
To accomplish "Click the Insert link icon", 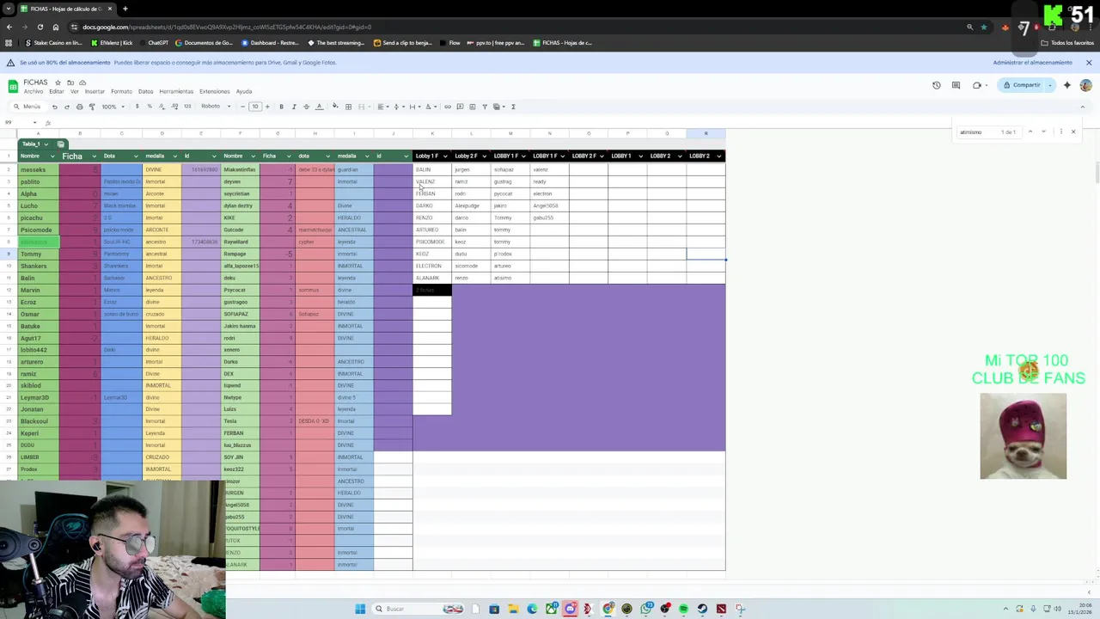I will tap(447, 107).
